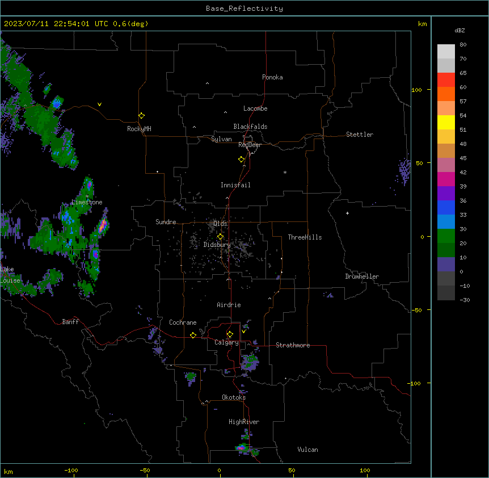This screenshot has width=489, height=478.
Task: Click the Blackfalds label
Action: tap(250, 127)
